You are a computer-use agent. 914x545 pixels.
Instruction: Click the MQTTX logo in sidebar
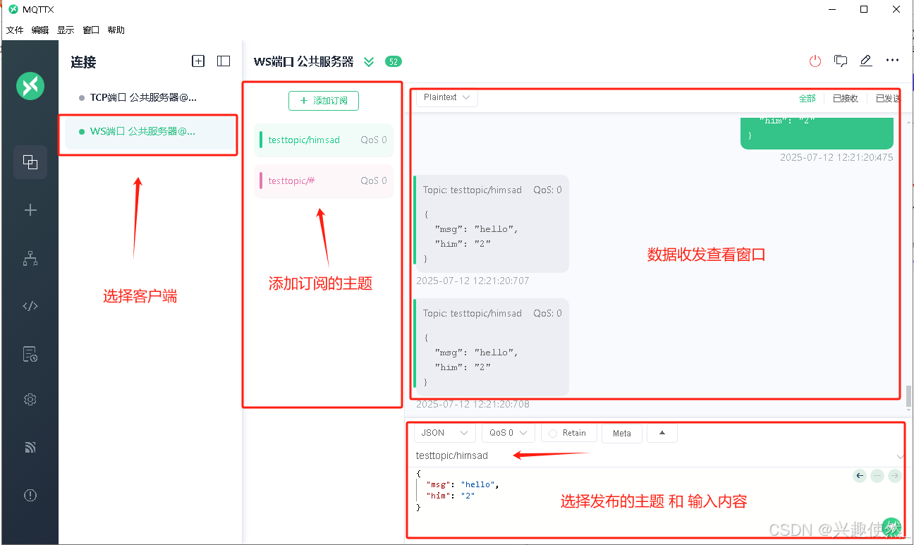tap(30, 86)
